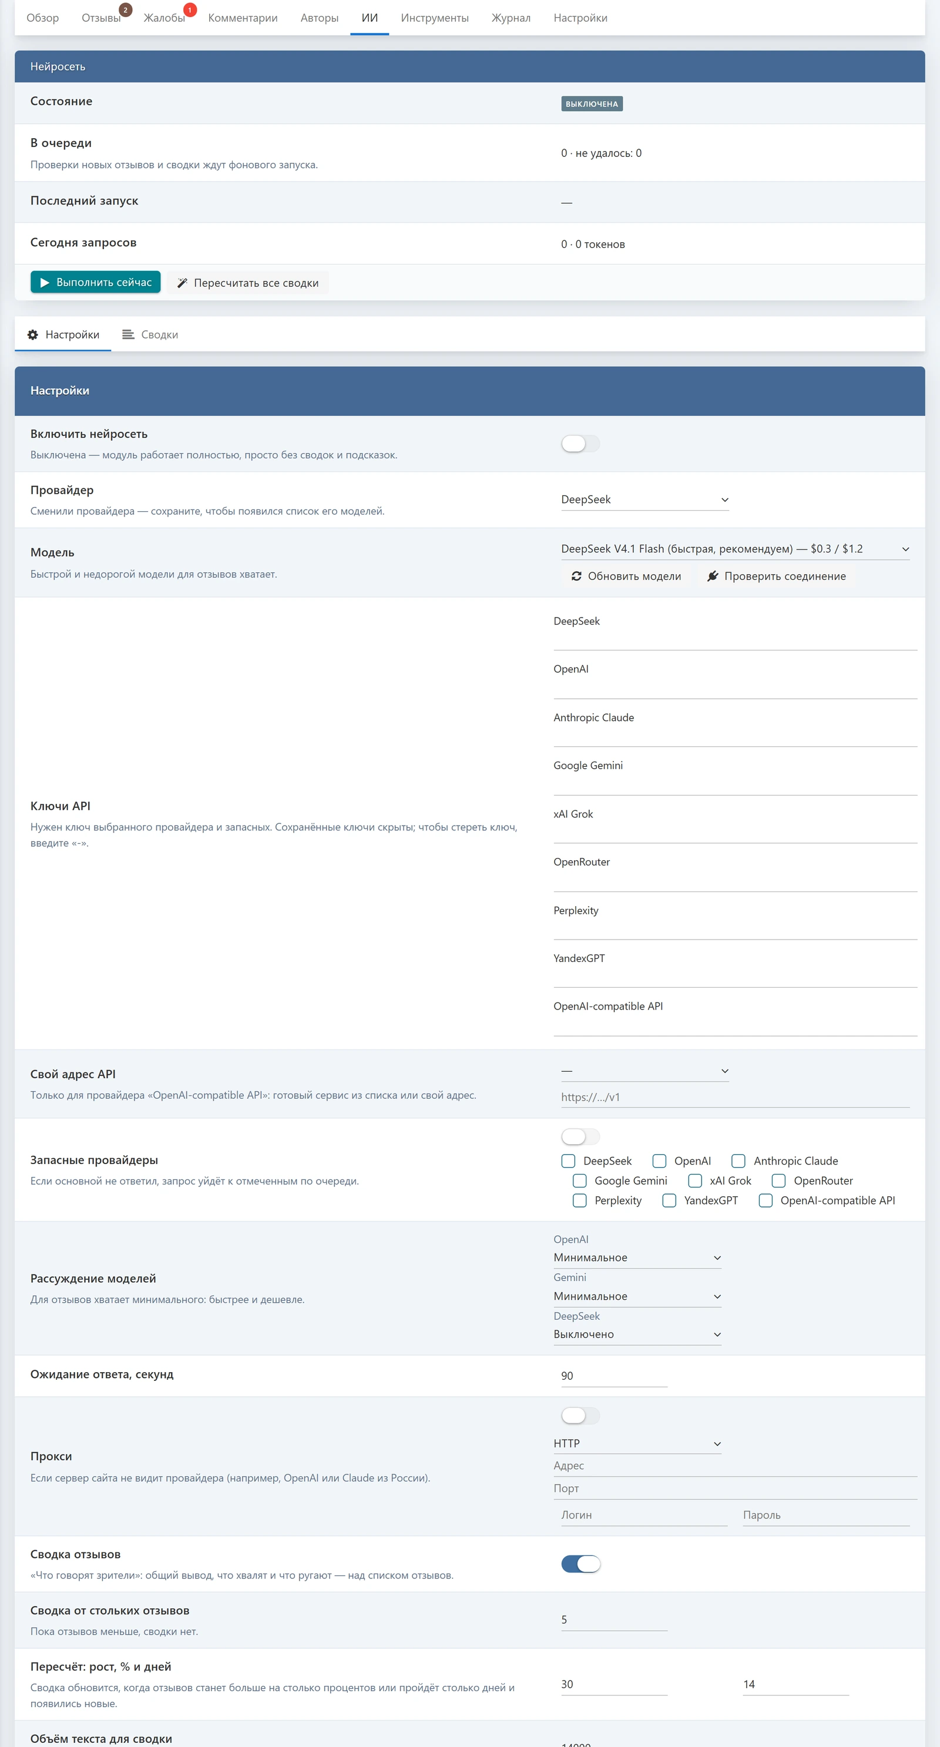
Task: Click the Настройки top tab
Action: click(580, 18)
